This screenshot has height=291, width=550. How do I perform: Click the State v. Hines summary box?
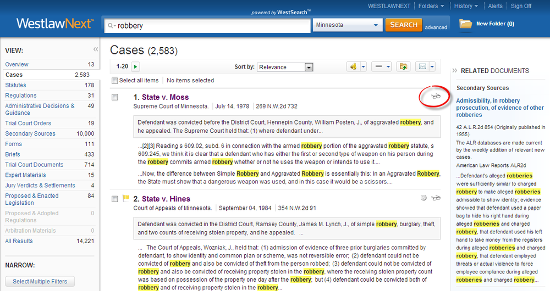click(287, 228)
